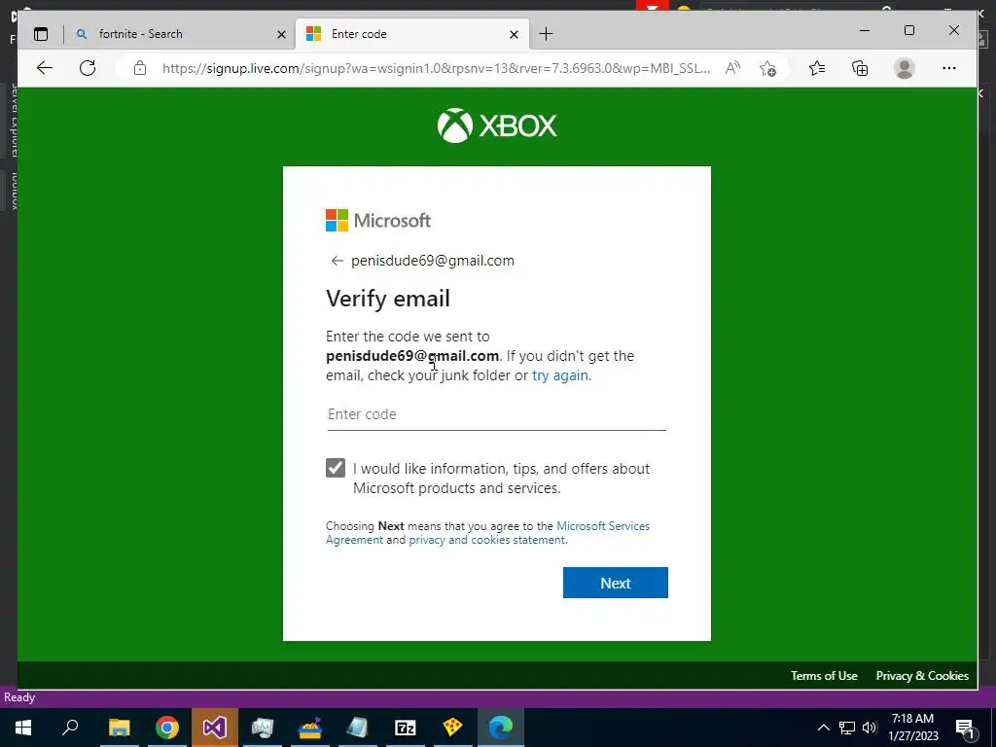Viewport: 996px width, 747px height.
Task: View site information lock icon
Action: click(x=140, y=68)
